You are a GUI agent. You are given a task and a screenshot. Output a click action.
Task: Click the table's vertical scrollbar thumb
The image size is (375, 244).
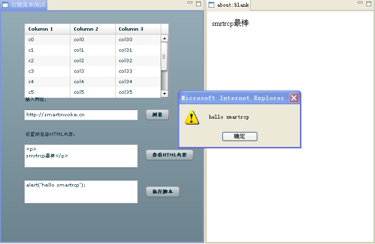164,56
